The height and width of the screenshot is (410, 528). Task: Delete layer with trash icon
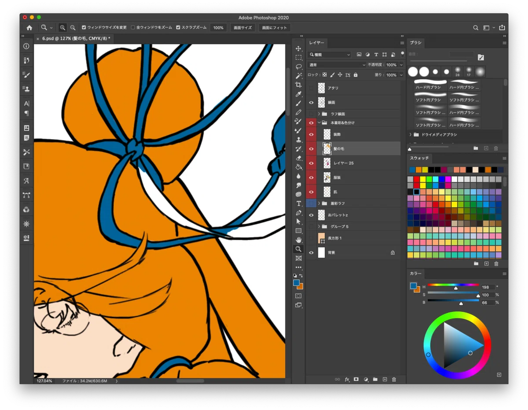[x=394, y=379]
